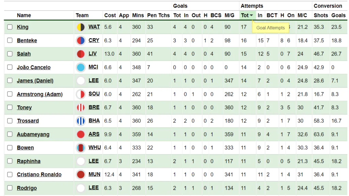Click the Goal Attempts yellow tooltip
349x196 pixels.
point(270,28)
